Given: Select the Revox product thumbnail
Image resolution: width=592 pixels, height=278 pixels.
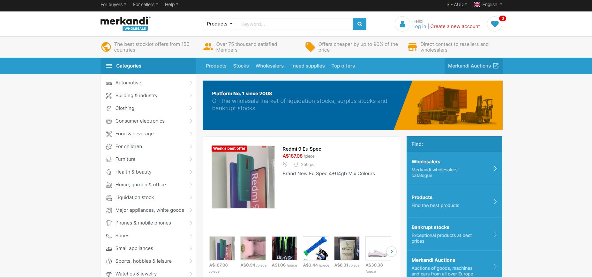Looking at the screenshot, I should coord(347,248).
